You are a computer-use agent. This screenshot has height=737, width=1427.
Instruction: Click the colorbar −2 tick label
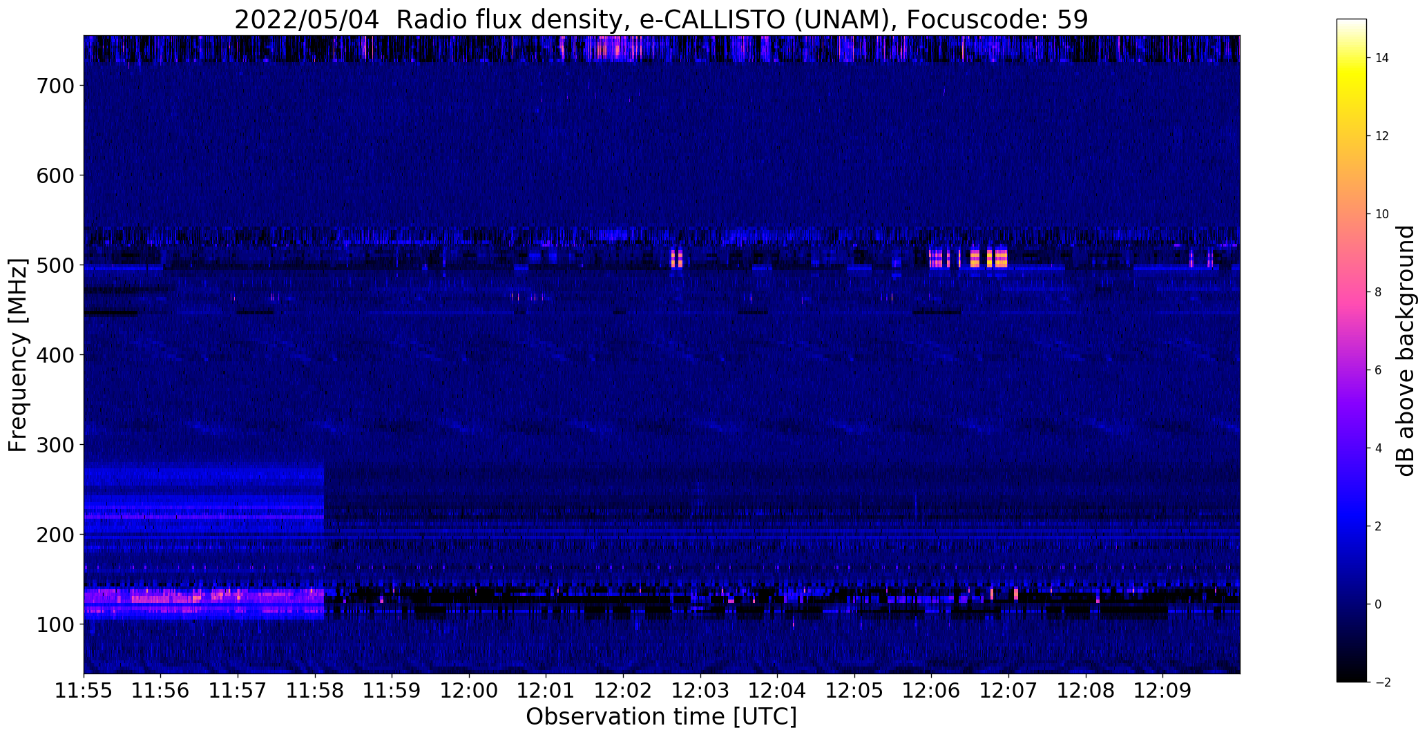pyautogui.click(x=1382, y=682)
